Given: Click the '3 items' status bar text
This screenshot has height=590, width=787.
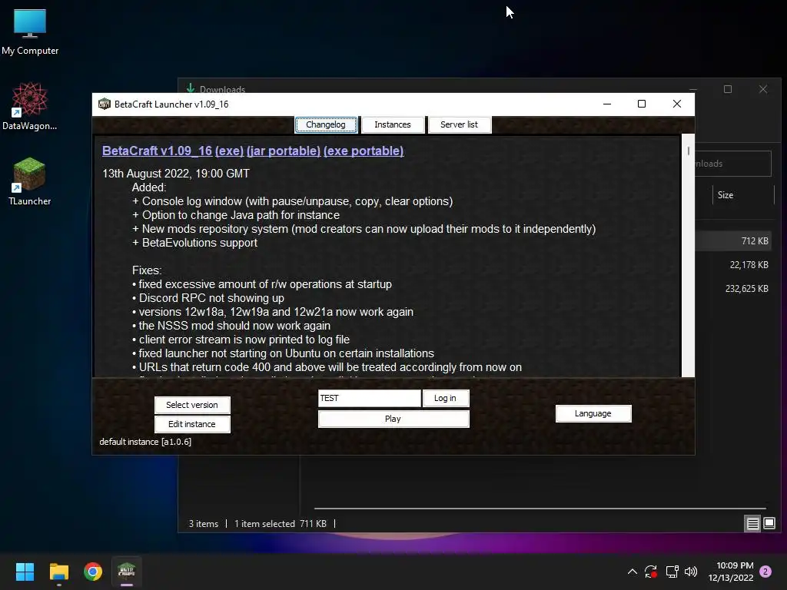Looking at the screenshot, I should pyautogui.click(x=203, y=524).
